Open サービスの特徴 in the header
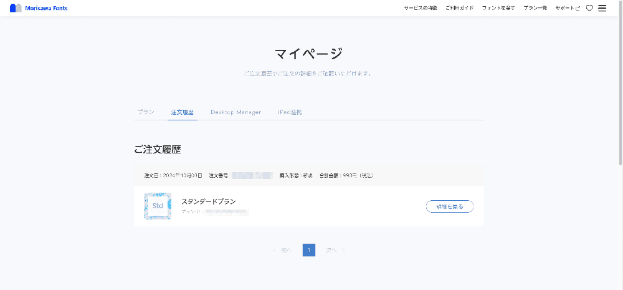The height and width of the screenshot is (290, 623). 420,8
